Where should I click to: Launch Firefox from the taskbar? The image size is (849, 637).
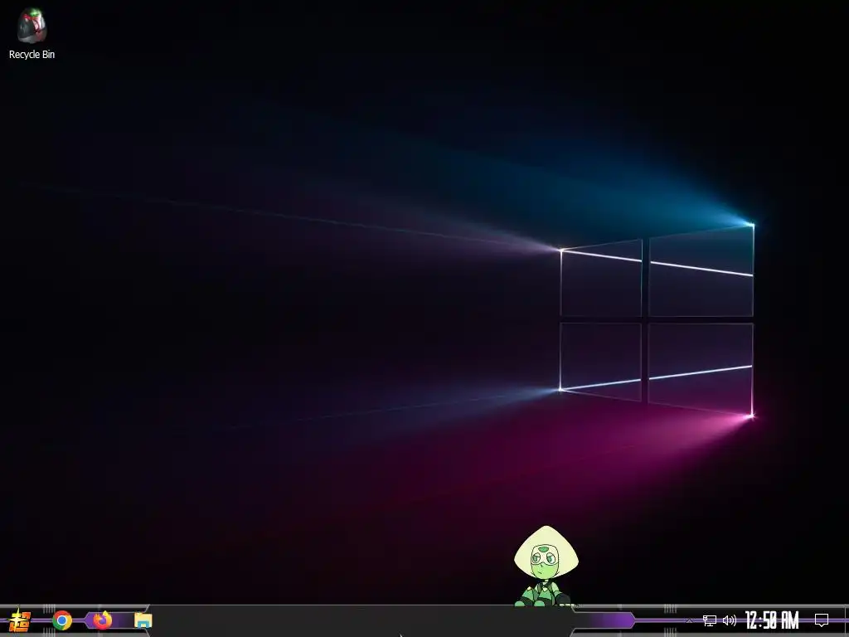(102, 620)
